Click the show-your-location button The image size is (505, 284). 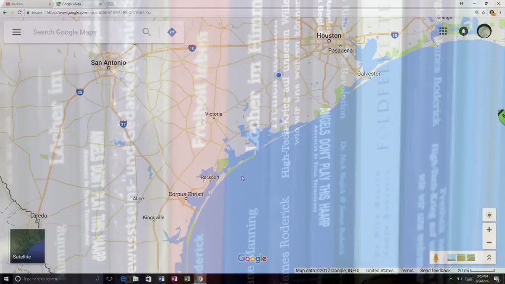[489, 215]
